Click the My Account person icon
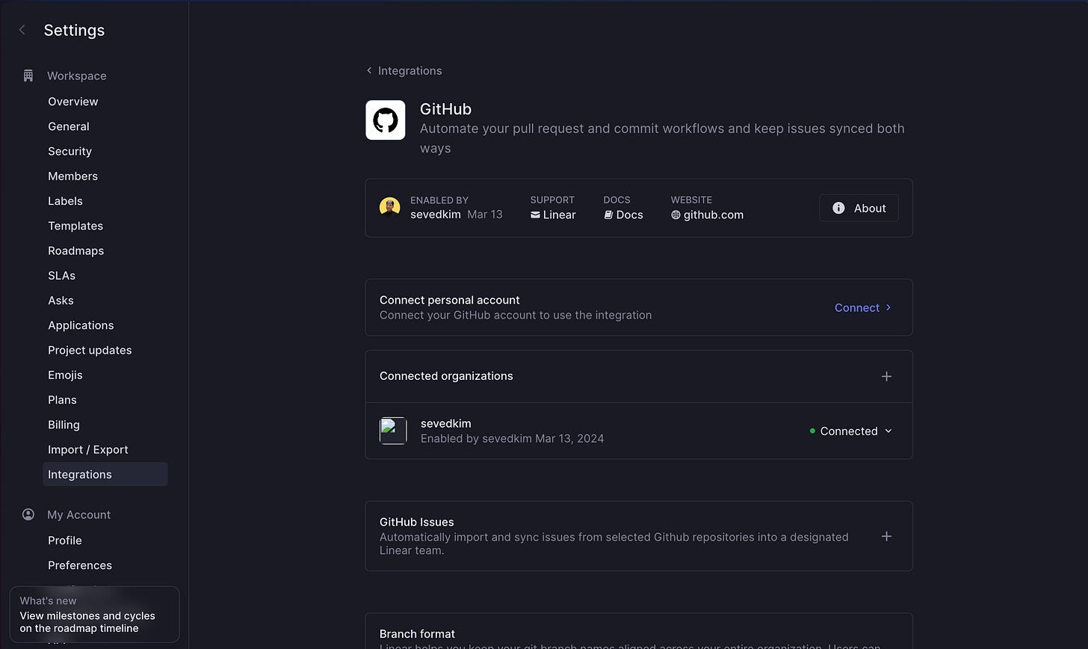This screenshot has width=1088, height=649. pos(28,514)
